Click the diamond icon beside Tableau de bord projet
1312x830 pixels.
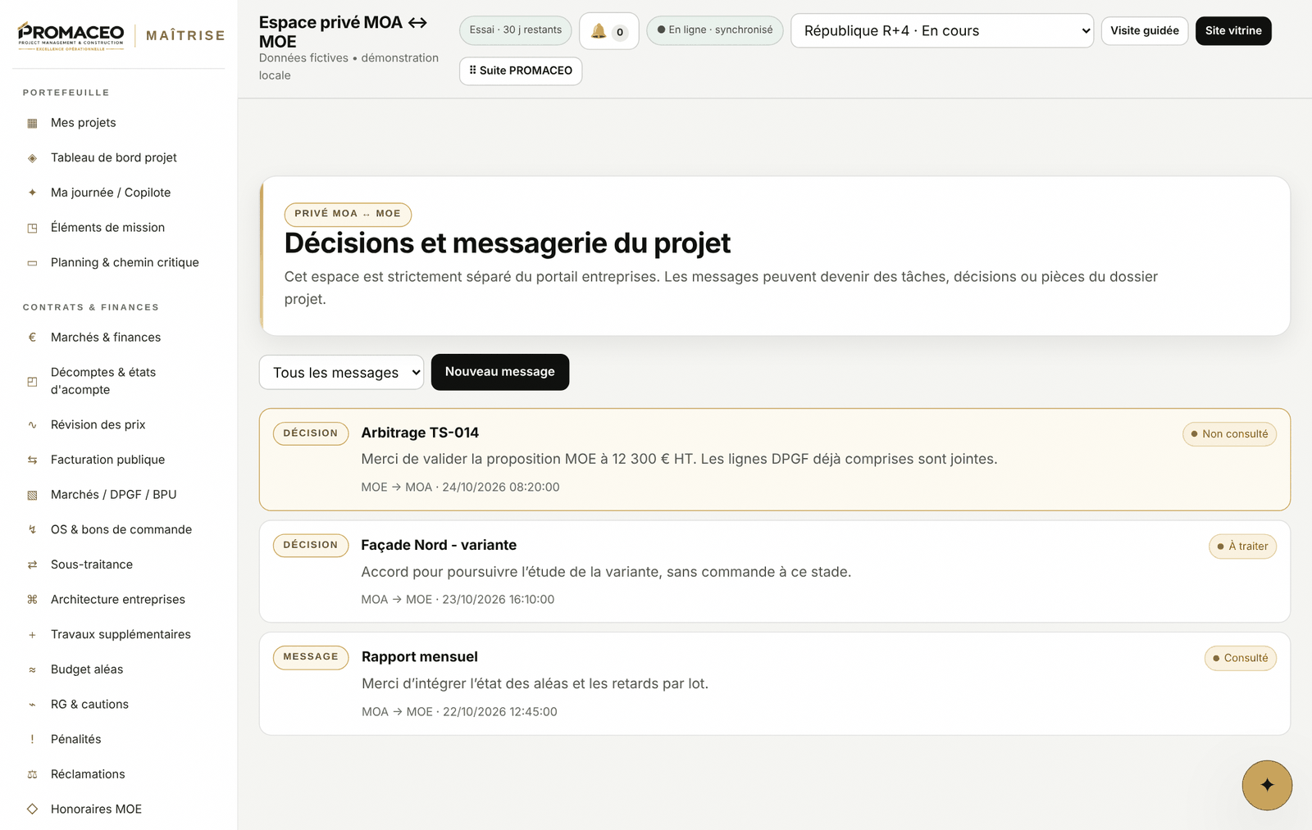tap(32, 158)
